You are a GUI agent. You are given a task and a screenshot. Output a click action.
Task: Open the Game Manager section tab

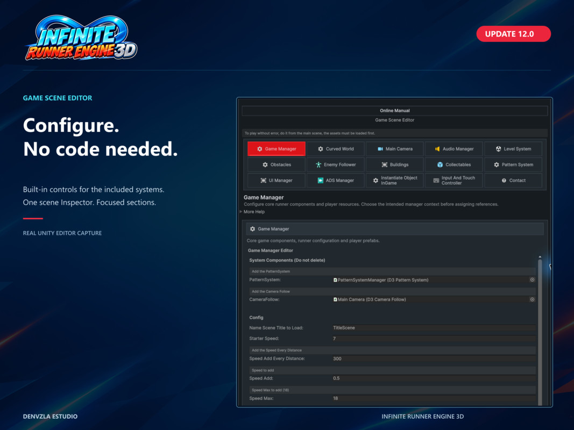point(277,149)
